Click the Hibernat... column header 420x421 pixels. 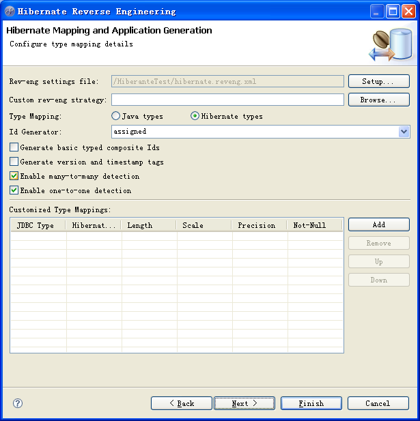[94, 225]
